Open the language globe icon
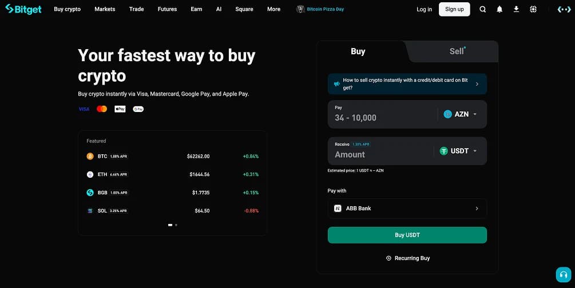The width and height of the screenshot is (575, 288). click(533, 9)
